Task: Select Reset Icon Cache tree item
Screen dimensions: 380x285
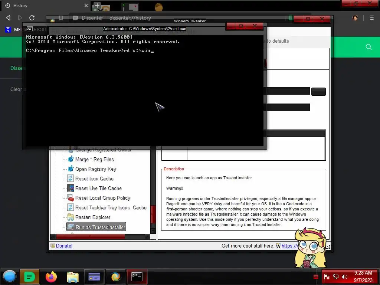Action: click(94, 178)
